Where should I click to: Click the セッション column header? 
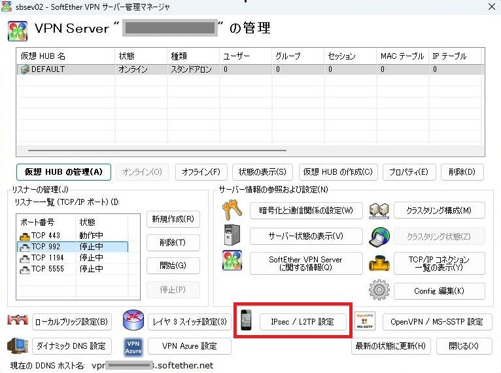(x=350, y=56)
